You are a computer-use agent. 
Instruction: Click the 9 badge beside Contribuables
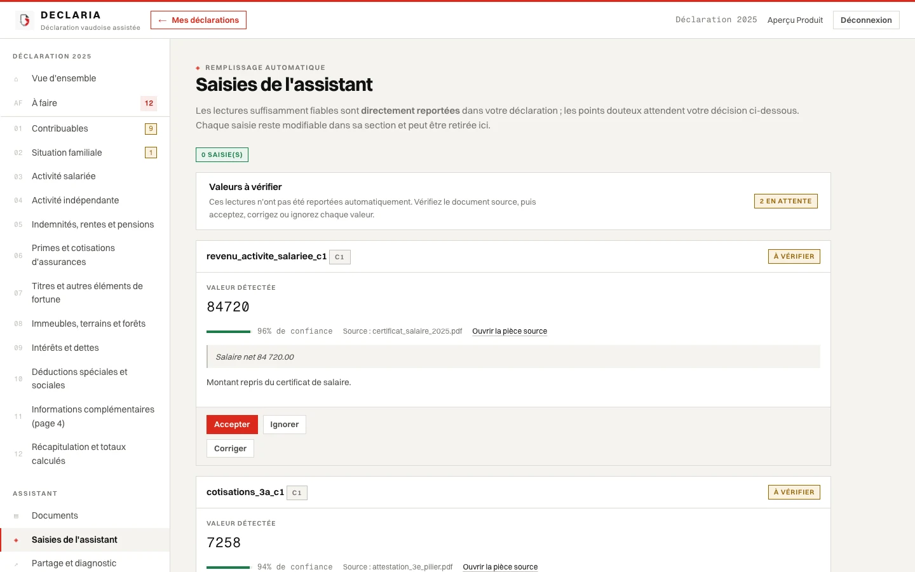click(151, 128)
